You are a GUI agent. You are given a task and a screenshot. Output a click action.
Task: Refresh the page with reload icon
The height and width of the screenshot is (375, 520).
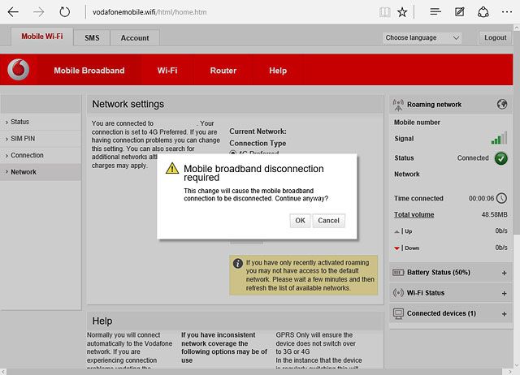[65, 12]
